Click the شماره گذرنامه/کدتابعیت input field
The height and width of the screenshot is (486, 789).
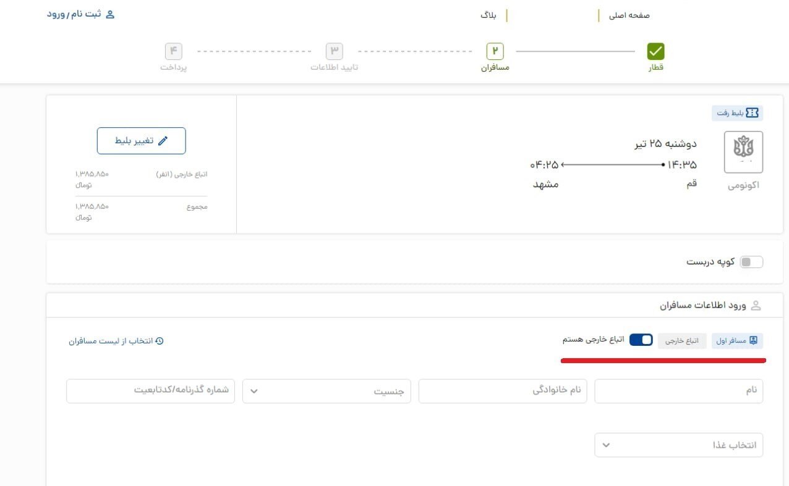click(150, 390)
